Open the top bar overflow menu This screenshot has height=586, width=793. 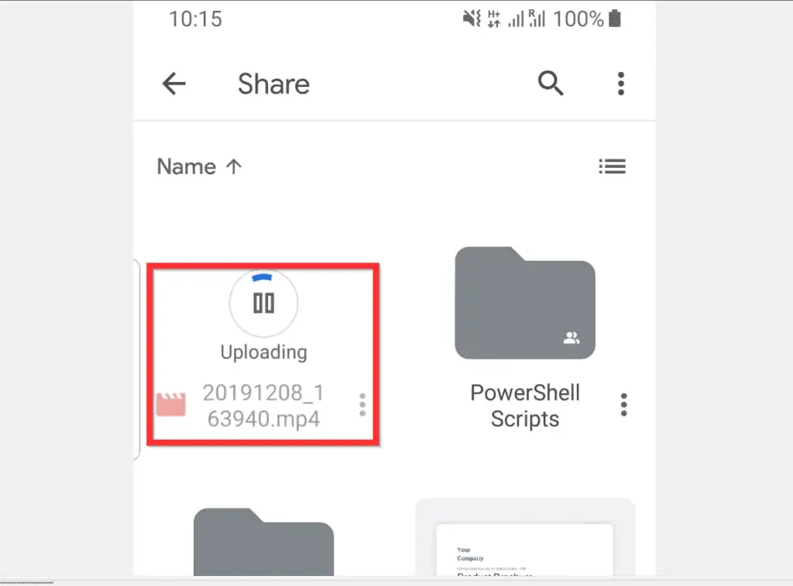tap(621, 84)
